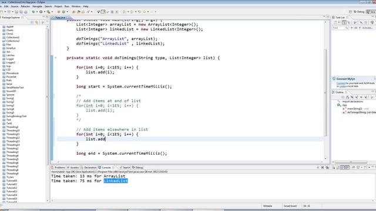Image resolution: width=376 pixels, height=211 pixels.
Task: Open the Javadoc tab
Action: coord(73,168)
